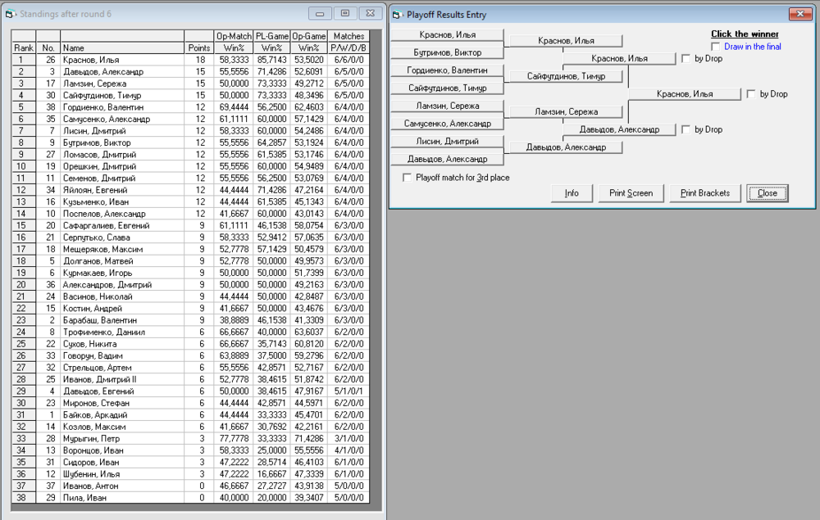Toggle the 'Draw in the final' checkbox
820x520 pixels.
pos(716,47)
